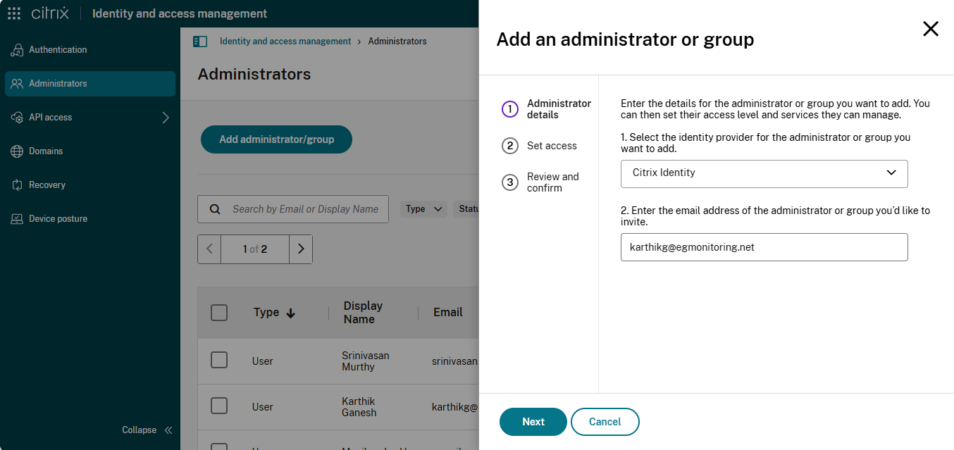Screen dimensions: 954x450
Task: Click the Recovery sidebar icon
Action: coord(17,185)
